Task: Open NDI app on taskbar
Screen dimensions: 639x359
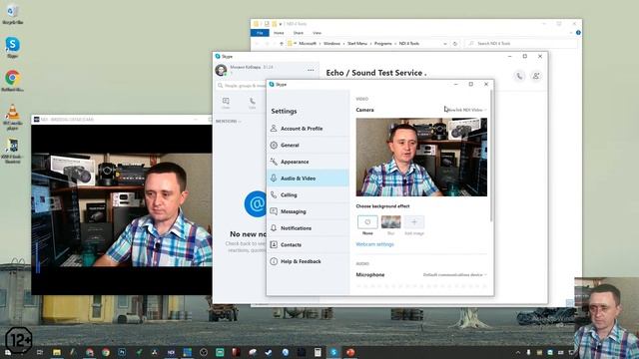Action: [x=171, y=352]
